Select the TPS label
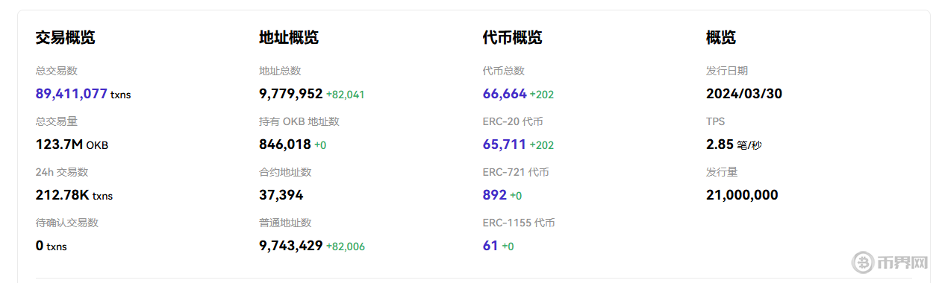 click(715, 121)
